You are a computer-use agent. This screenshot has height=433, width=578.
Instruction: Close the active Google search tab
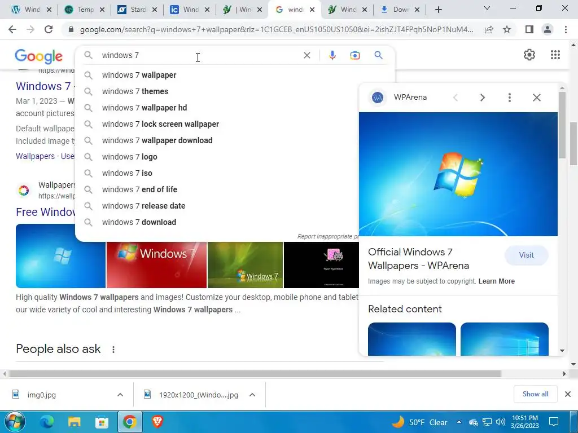click(x=312, y=10)
